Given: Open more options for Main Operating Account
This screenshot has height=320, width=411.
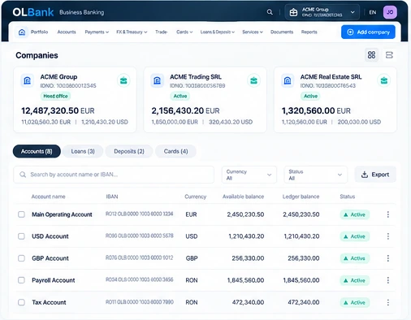Looking at the screenshot, I should pyautogui.click(x=388, y=214).
